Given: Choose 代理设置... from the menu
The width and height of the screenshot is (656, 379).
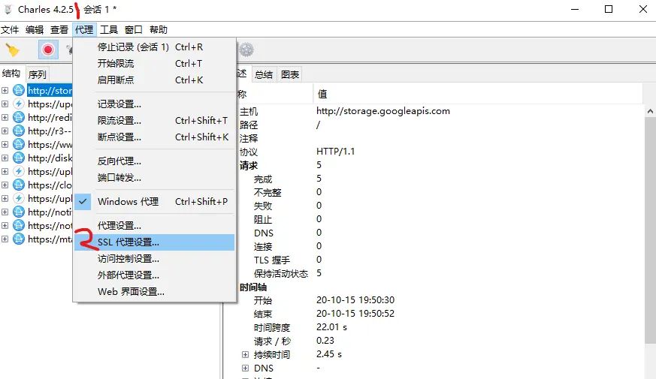Looking at the screenshot, I should [x=154, y=226].
